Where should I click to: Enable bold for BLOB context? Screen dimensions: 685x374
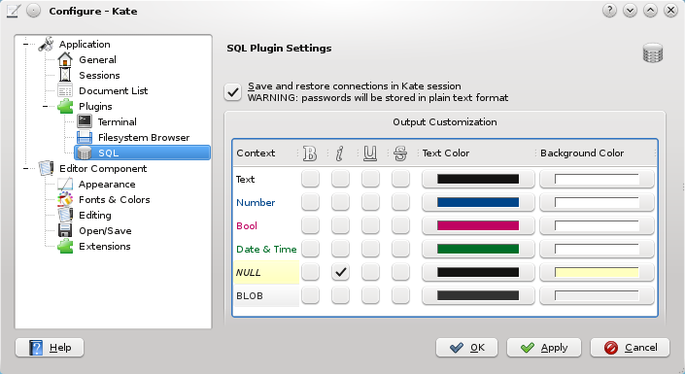tap(310, 295)
